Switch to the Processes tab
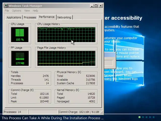The image size is (161, 121). click(30, 17)
